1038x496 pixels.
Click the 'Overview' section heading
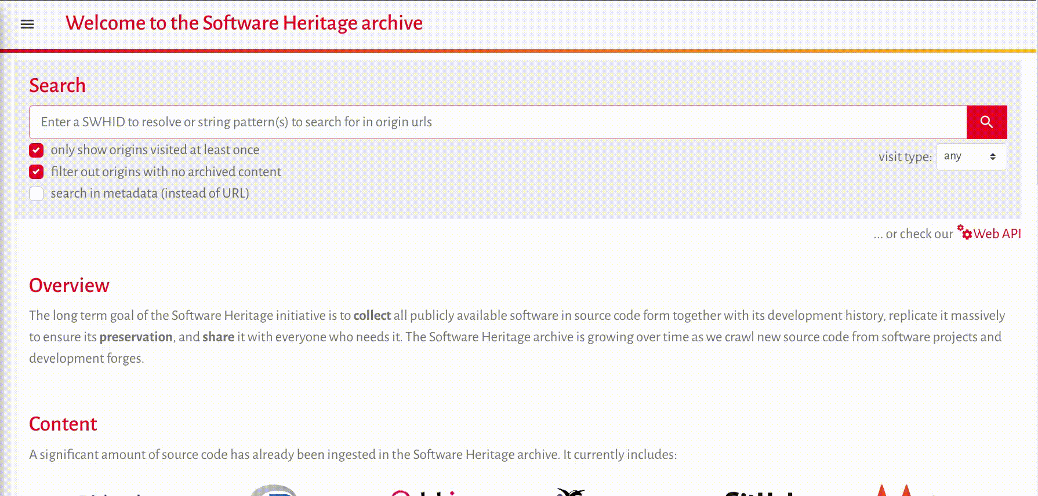tap(69, 286)
